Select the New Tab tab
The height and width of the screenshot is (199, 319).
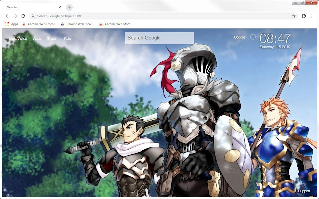click(x=32, y=7)
